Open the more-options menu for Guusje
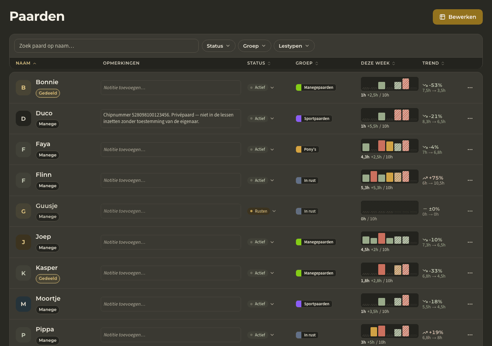This screenshot has height=346, width=492. point(470,211)
